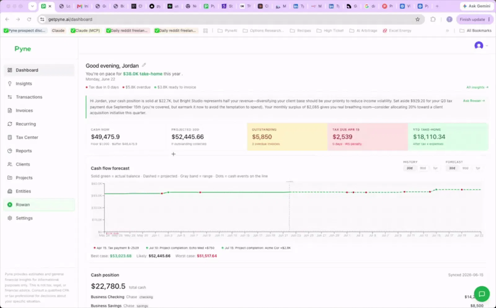
Task: Open the High Ticket bookmarks folder
Action: (330, 31)
